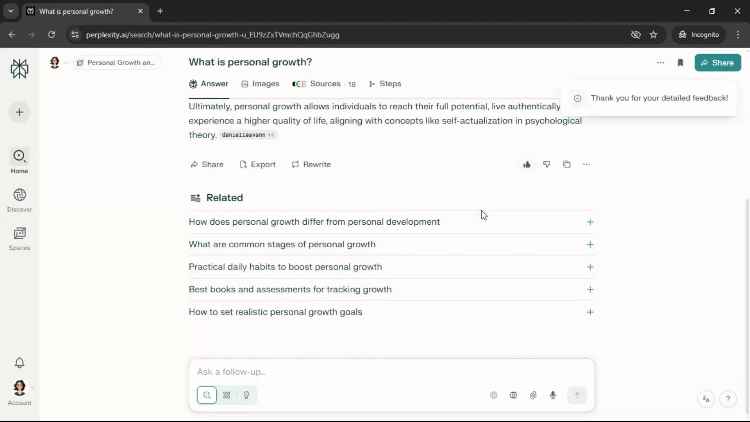Copy the answer with copy icon

pyautogui.click(x=566, y=165)
